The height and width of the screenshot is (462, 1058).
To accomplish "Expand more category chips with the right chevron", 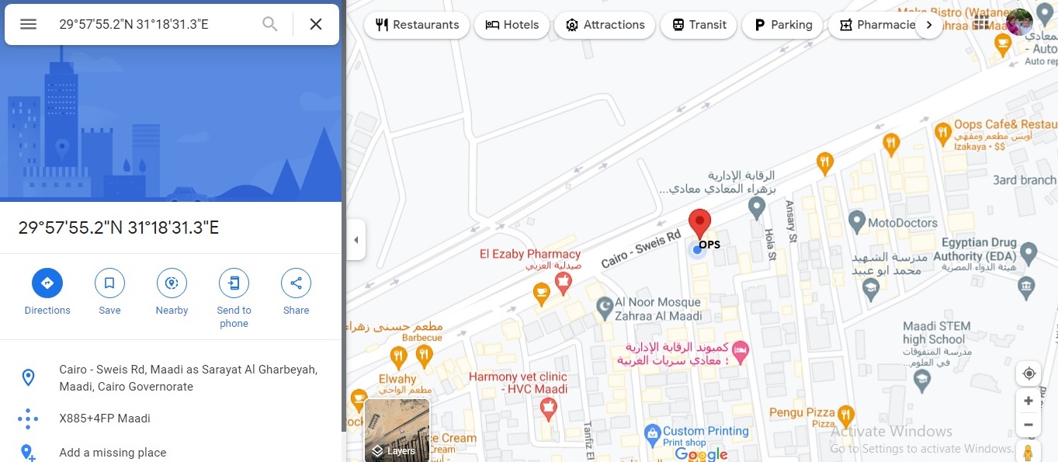I will (929, 25).
